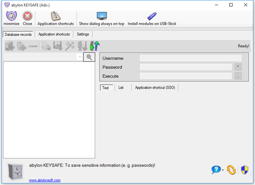Click the Execute browse dots button
This screenshot has height=185, width=255.
(238, 76)
